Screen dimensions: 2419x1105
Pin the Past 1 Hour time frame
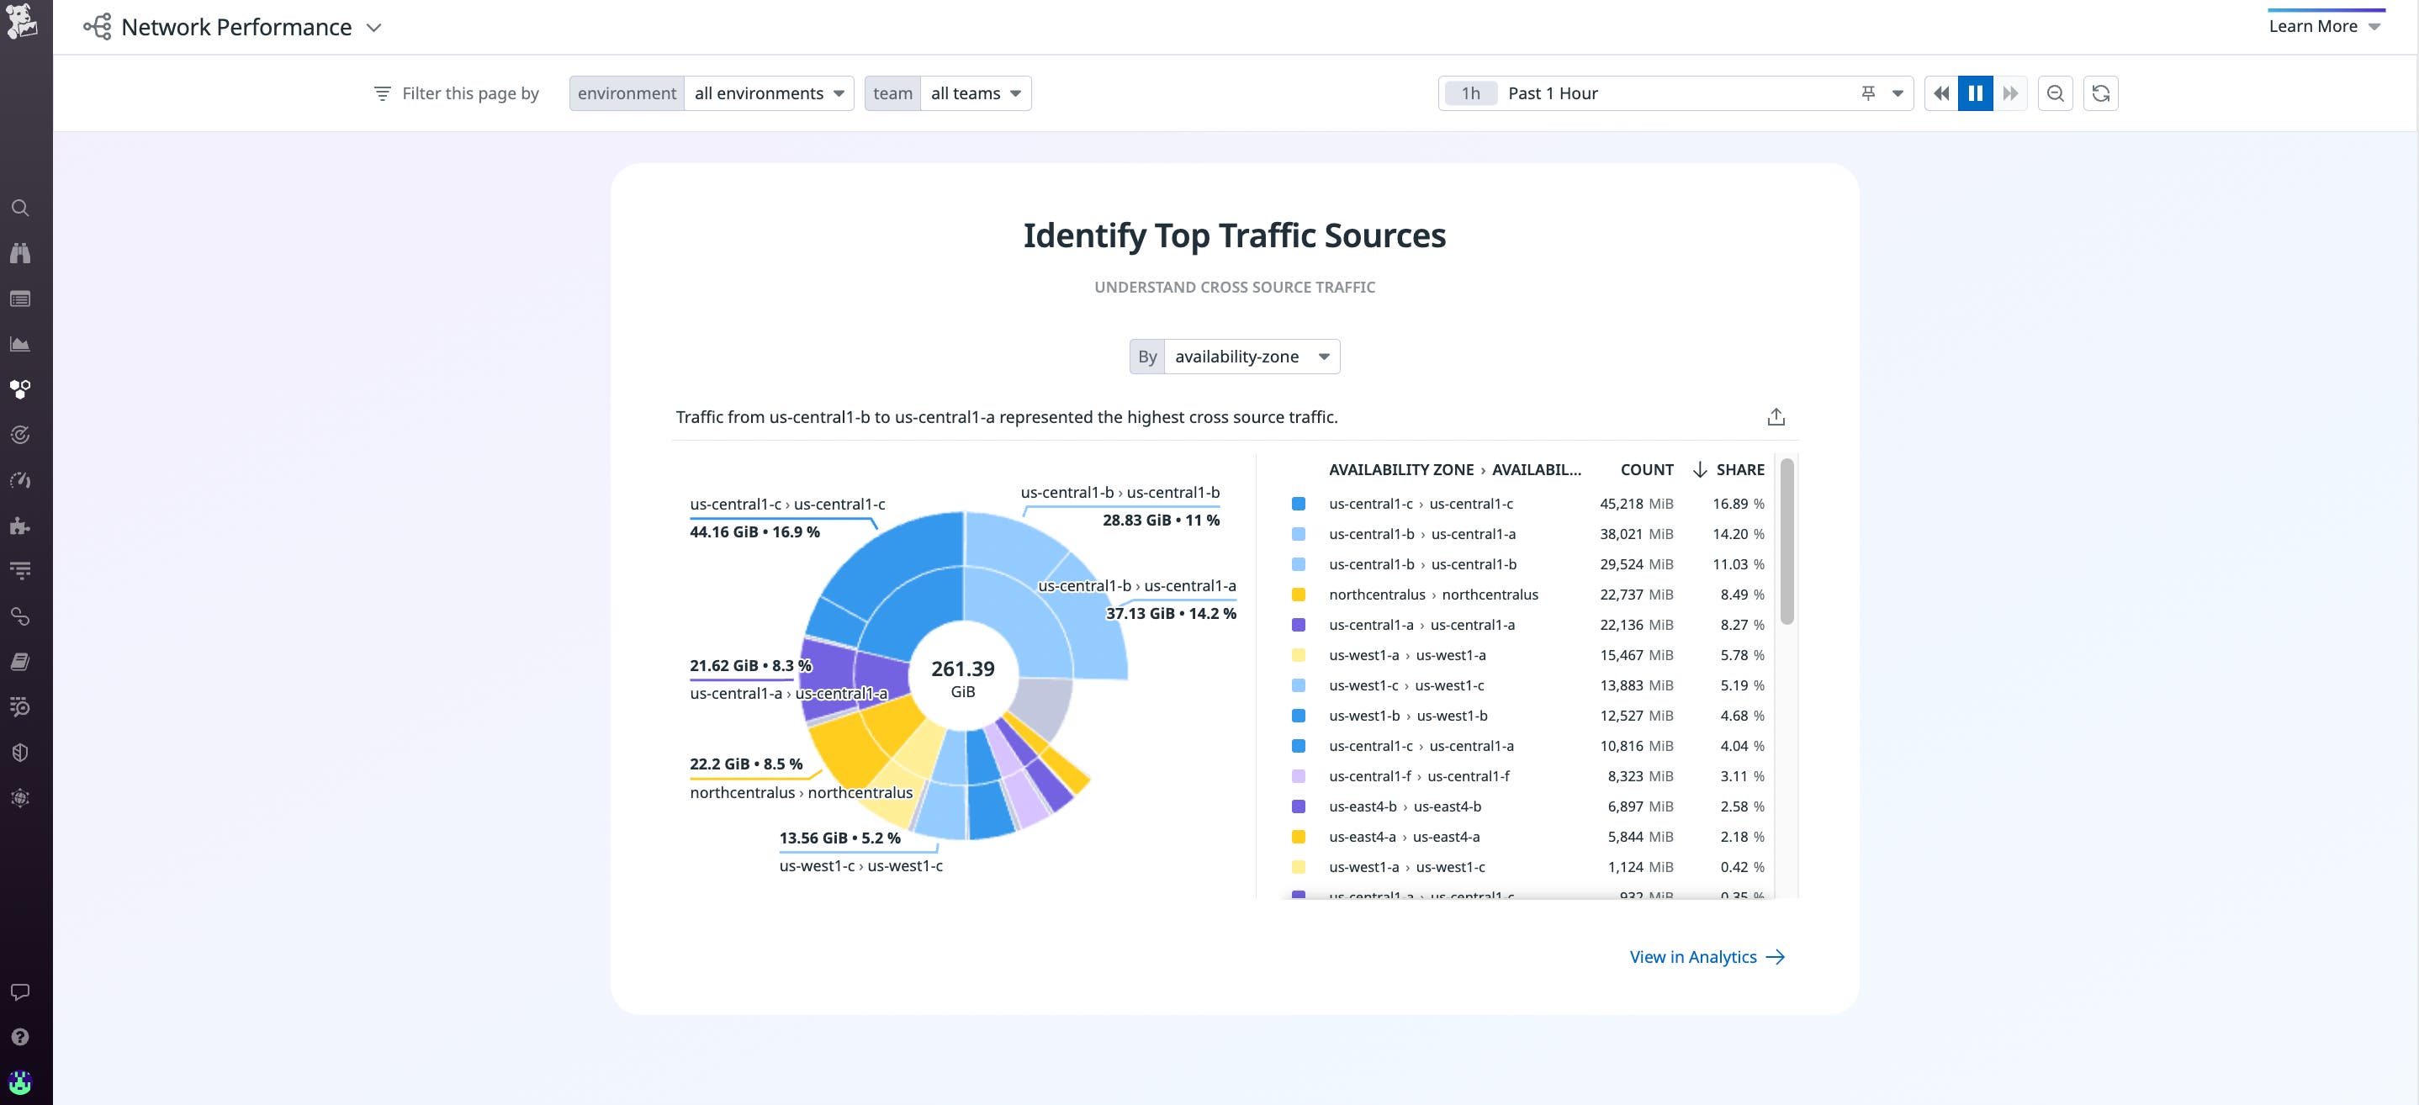pos(1868,93)
